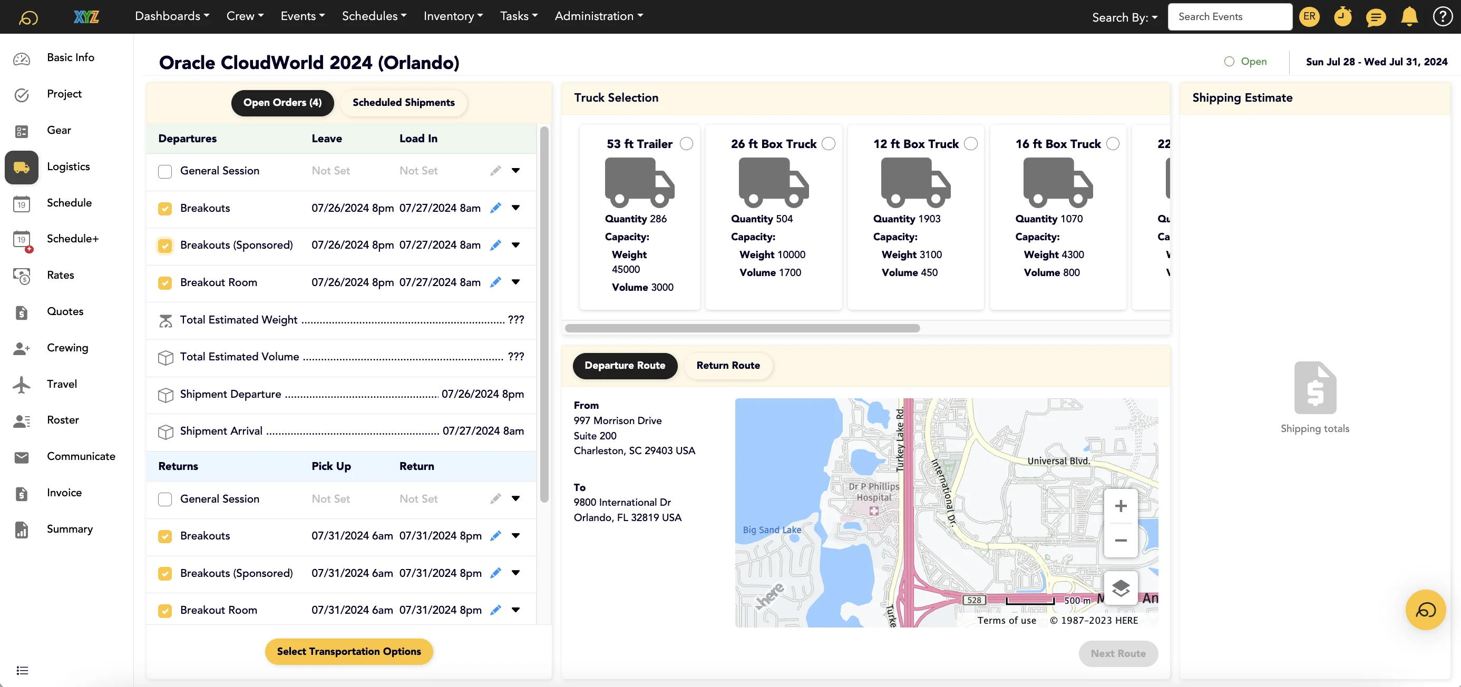Open the Gear sidebar icon

pos(22,131)
